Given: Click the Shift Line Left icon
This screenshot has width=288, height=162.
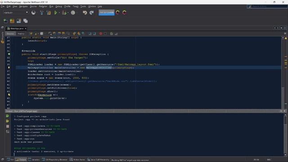Looking at the screenshot, I should 90,34.
